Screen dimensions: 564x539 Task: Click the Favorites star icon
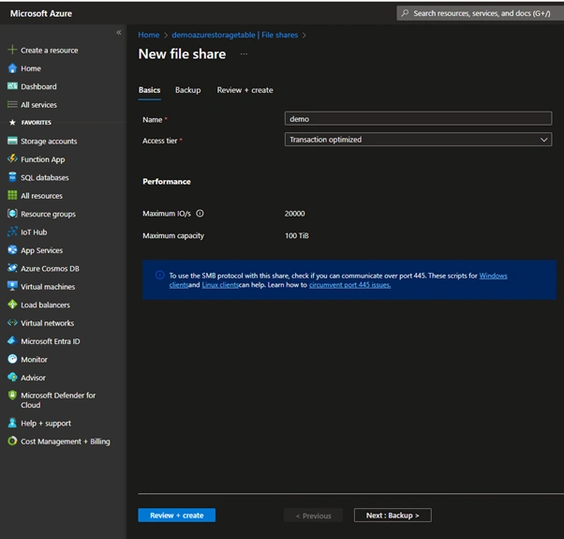(12, 123)
